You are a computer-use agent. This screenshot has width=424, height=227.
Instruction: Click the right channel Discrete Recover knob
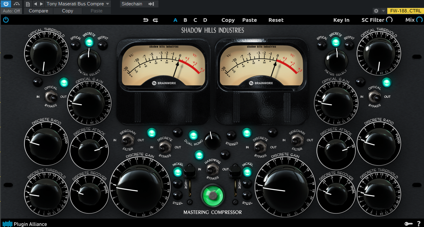pos(336,193)
